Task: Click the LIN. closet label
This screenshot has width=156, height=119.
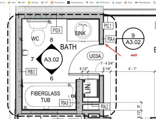Action: click(88, 88)
